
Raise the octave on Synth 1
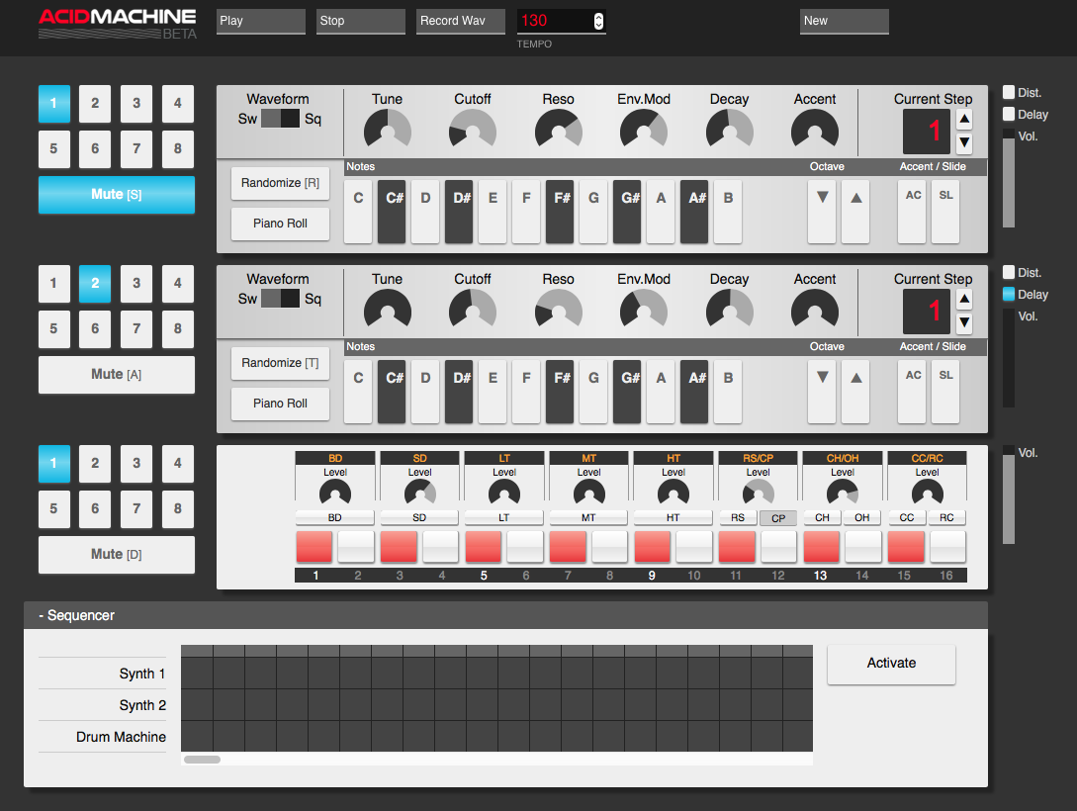click(x=855, y=212)
